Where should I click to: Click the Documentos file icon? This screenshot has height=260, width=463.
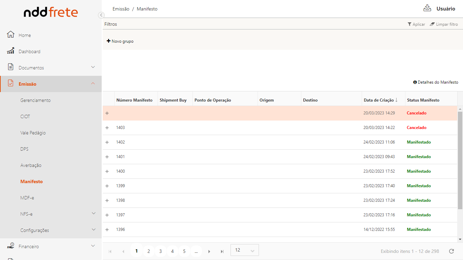click(11, 67)
